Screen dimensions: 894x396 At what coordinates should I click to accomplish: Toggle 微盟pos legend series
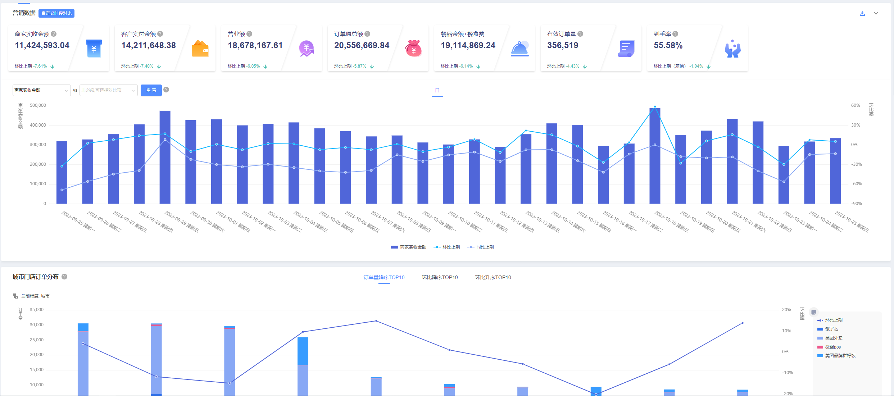point(829,347)
